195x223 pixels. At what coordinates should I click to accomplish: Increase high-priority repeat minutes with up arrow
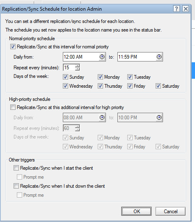pos(77,127)
